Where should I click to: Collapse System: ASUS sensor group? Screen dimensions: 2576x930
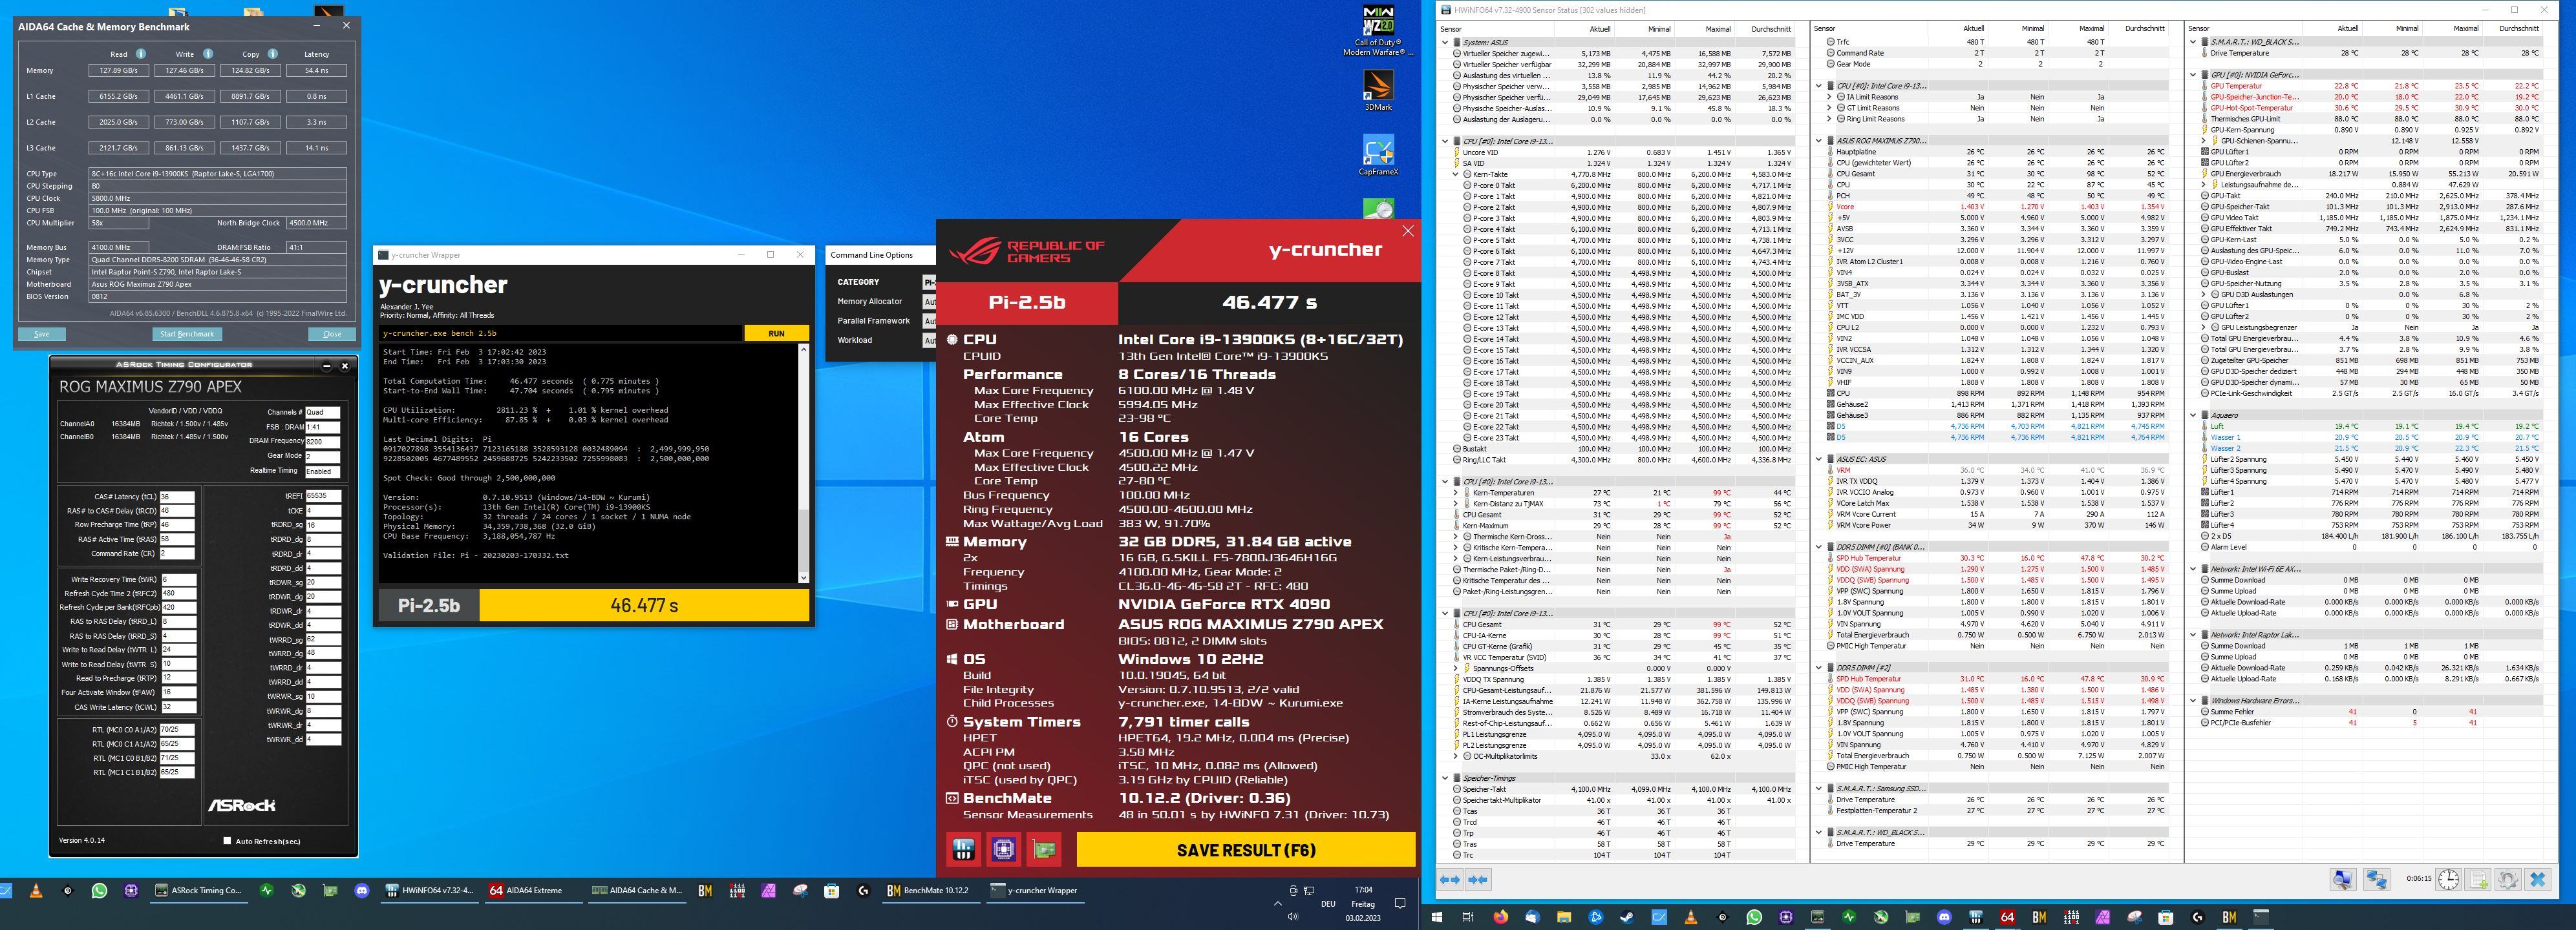[1445, 42]
